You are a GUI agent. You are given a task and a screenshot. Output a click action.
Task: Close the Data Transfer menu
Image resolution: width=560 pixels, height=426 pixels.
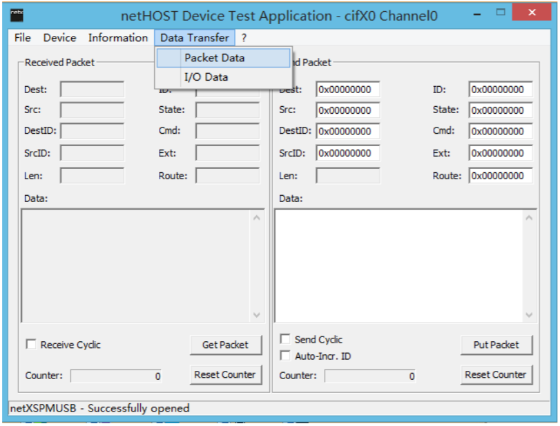click(x=195, y=38)
